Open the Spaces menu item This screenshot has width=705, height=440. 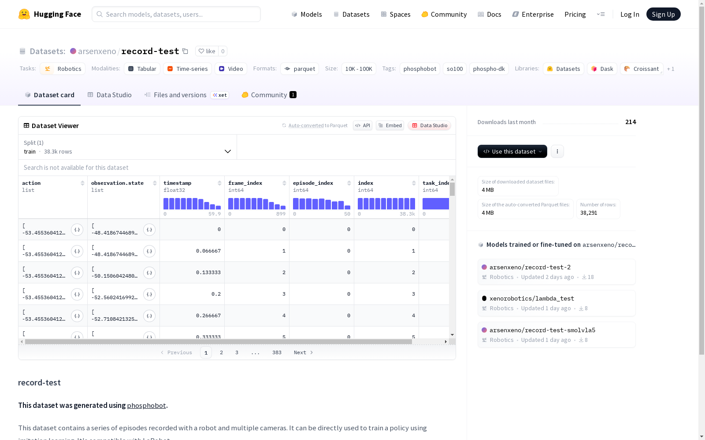[x=396, y=14]
